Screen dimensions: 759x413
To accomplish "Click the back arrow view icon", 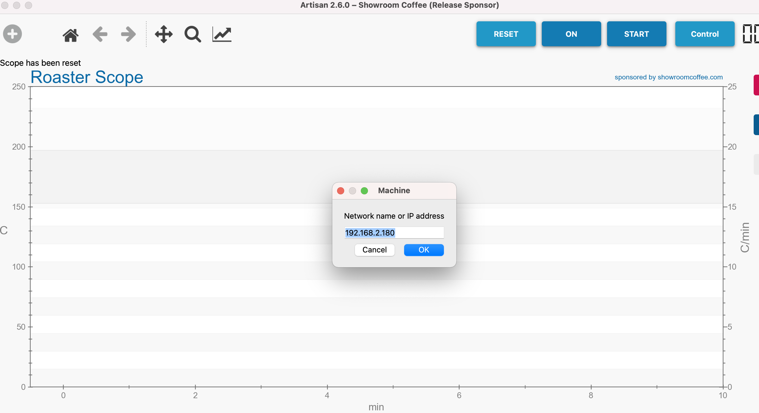I will [100, 34].
